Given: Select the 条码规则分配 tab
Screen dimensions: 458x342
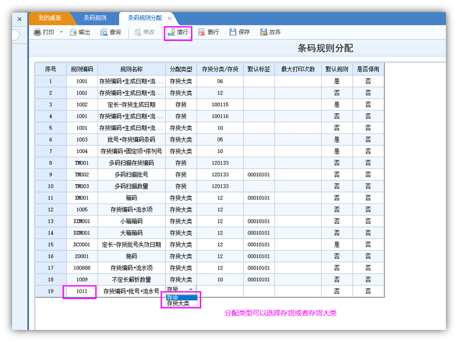Looking at the screenshot, I should click(145, 18).
